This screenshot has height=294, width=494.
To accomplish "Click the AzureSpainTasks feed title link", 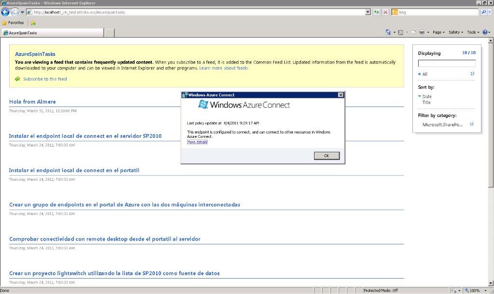I will pos(35,54).
